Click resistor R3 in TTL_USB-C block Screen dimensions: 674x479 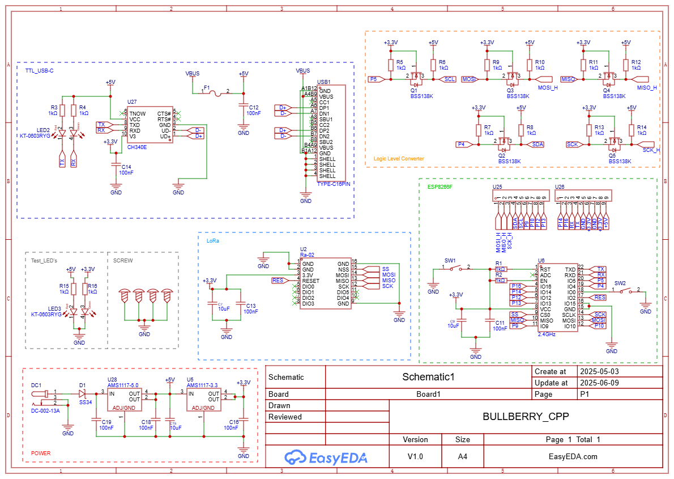click(62, 110)
